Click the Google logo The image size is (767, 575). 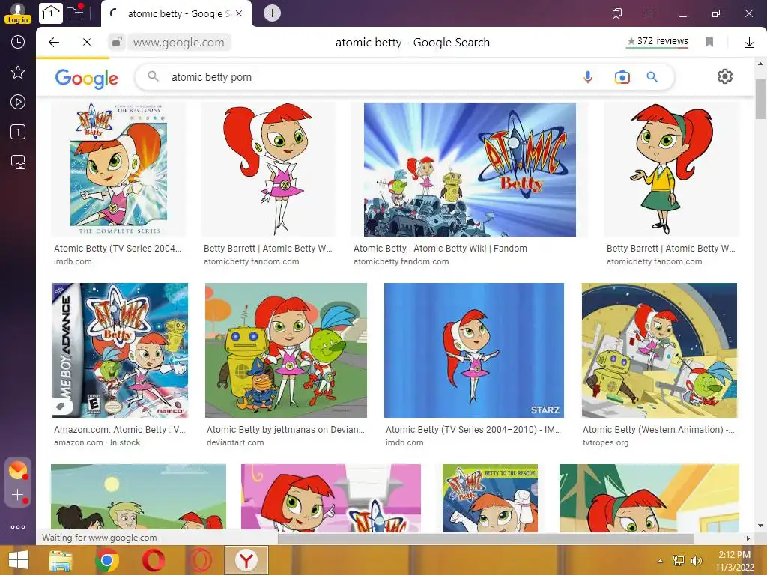87,78
